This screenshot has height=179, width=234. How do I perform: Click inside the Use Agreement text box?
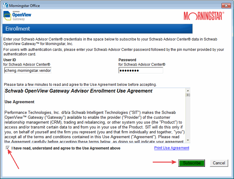pos(95,122)
